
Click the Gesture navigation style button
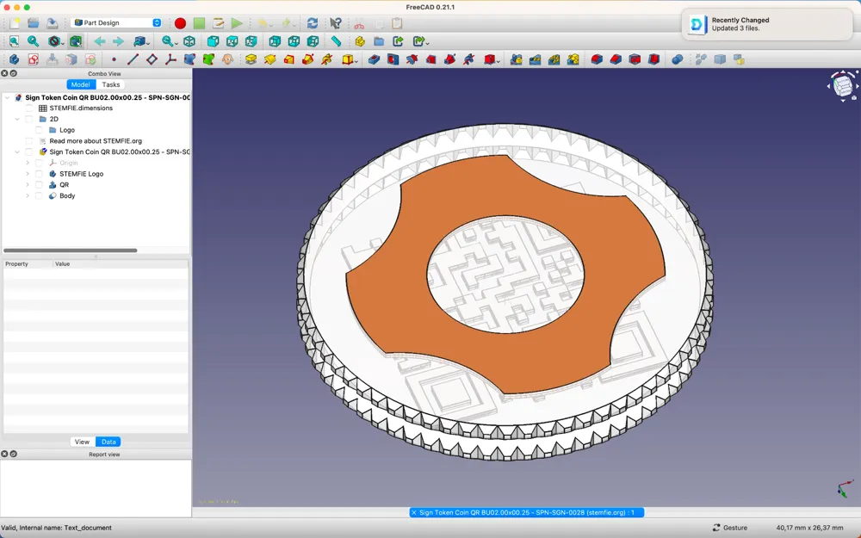730,528
